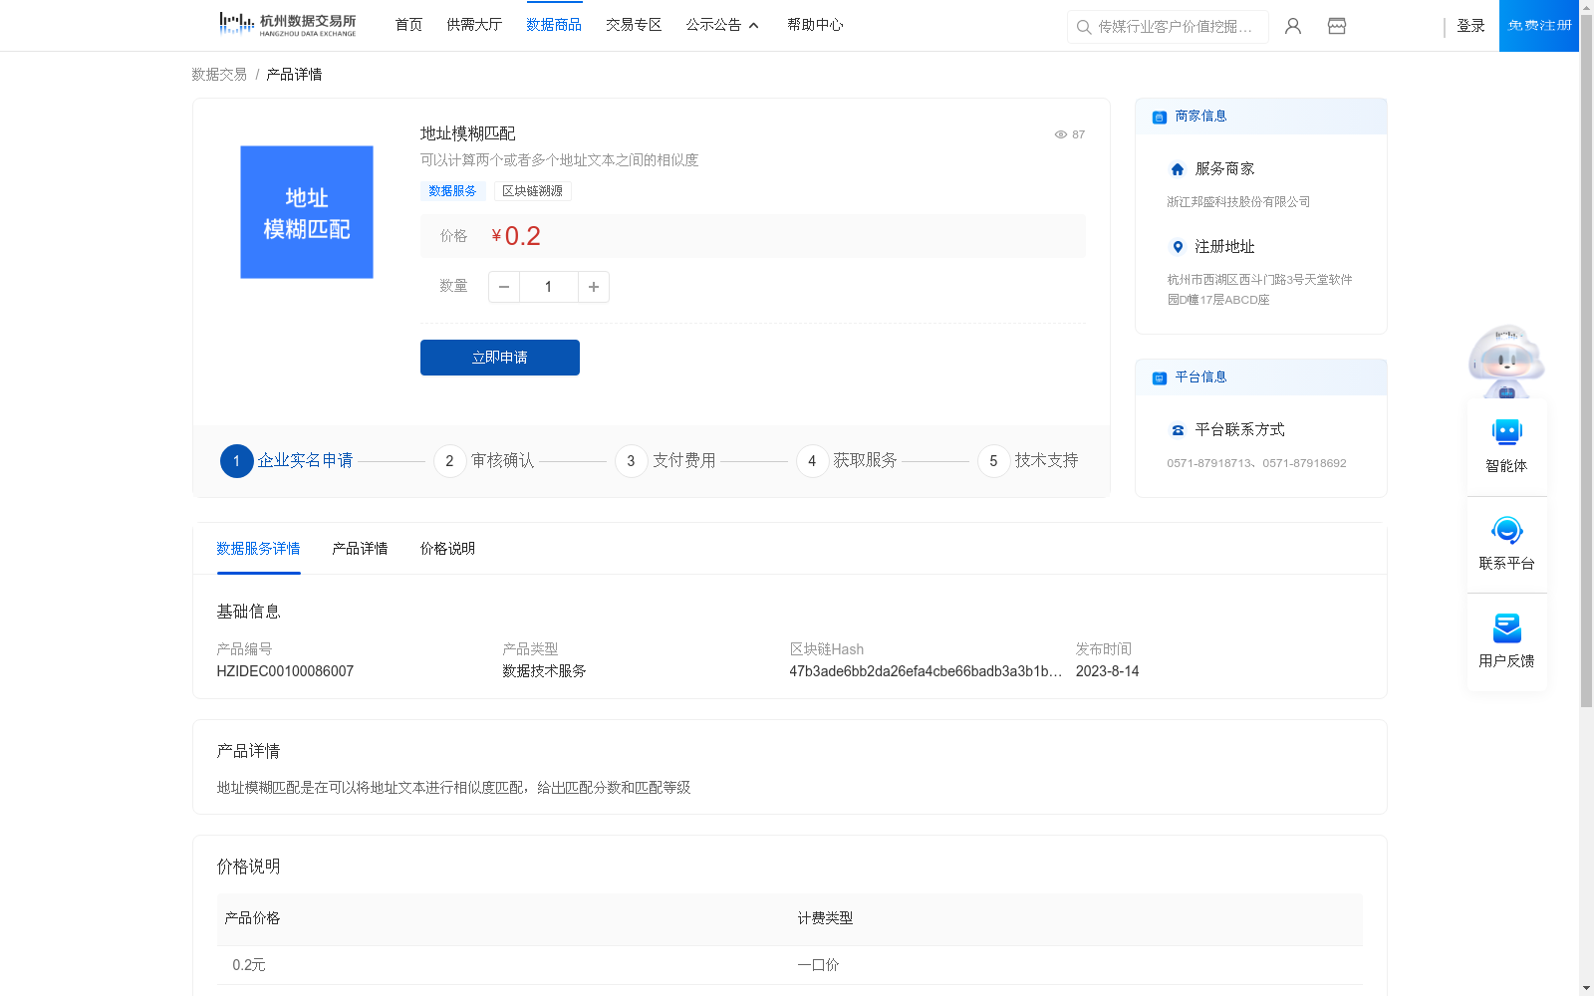Click product number HZIDEC00100086007
This screenshot has width=1594, height=996.
(x=285, y=671)
